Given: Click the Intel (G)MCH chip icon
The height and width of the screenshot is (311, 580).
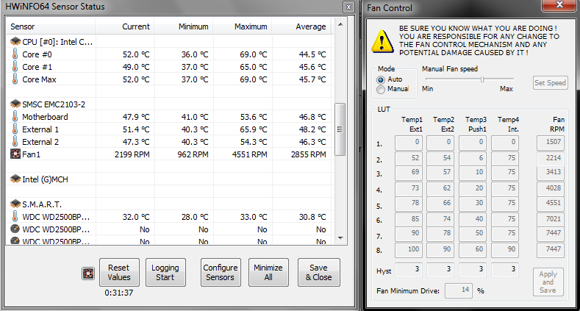Looking at the screenshot, I should coord(15,179).
